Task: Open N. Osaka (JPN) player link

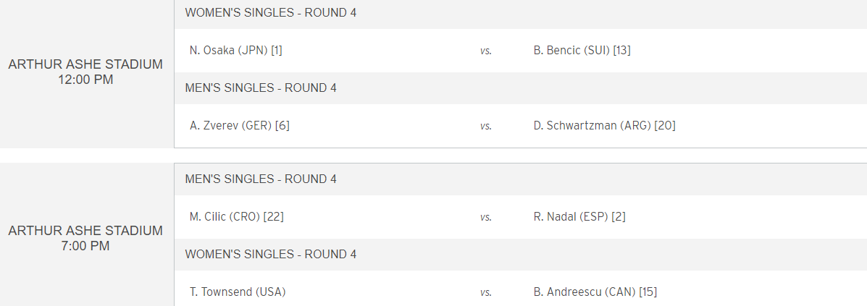Action: point(235,50)
